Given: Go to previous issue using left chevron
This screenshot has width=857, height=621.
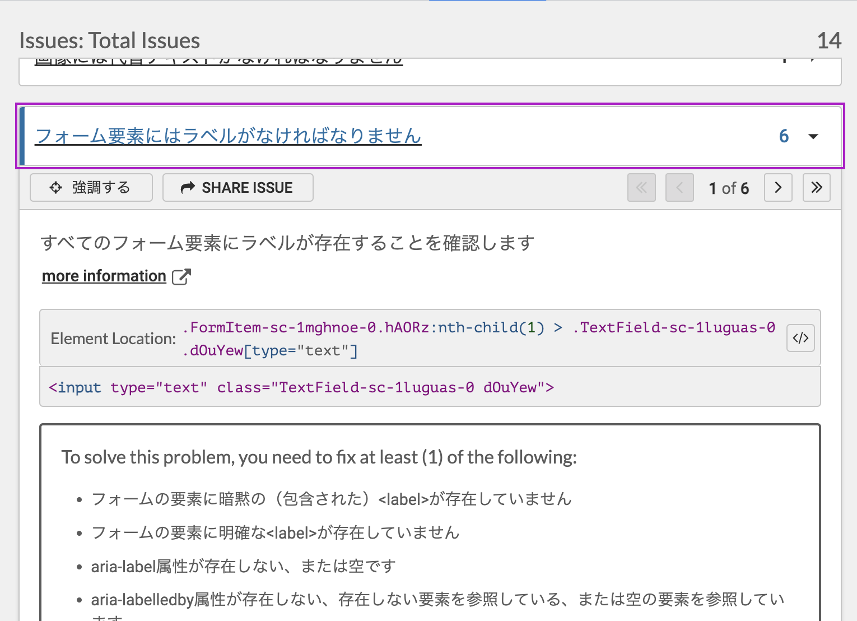Looking at the screenshot, I should click(679, 187).
